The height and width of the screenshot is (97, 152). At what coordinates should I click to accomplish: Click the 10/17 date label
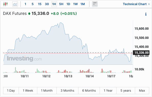[111, 76]
